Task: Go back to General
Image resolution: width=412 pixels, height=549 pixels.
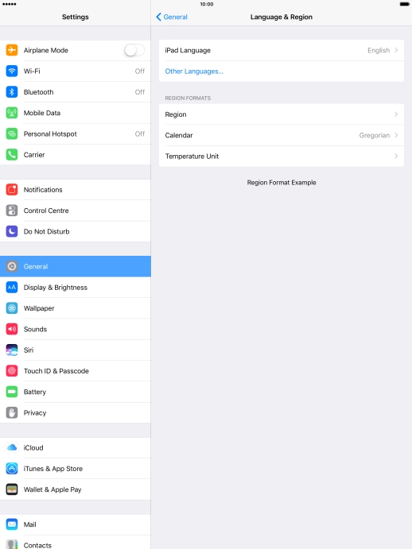Action: coord(172,17)
